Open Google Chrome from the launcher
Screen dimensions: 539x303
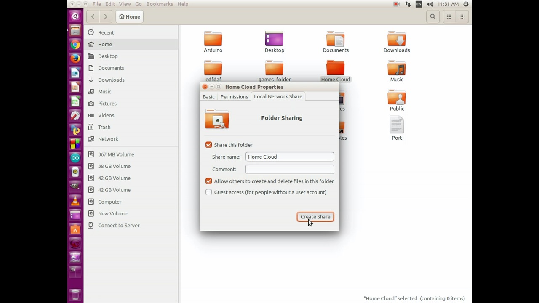tap(75, 45)
